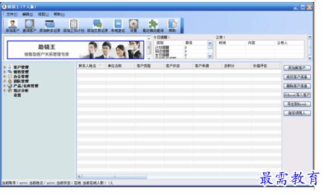
Task: Click 类别 header in 今日提醒 list
Action: pos(169,43)
